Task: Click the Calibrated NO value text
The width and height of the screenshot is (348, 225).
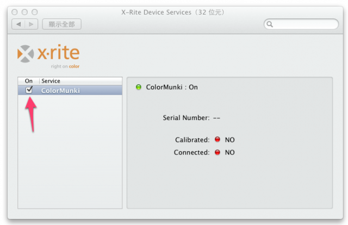Action: click(229, 140)
